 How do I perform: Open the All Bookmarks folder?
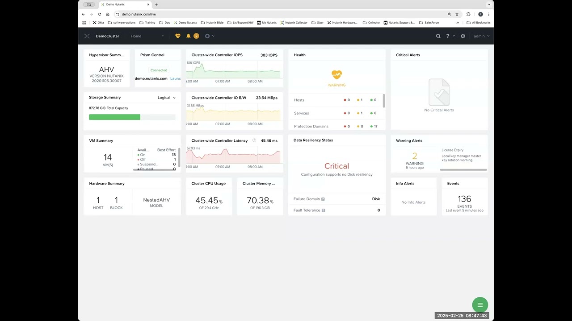[478, 22]
